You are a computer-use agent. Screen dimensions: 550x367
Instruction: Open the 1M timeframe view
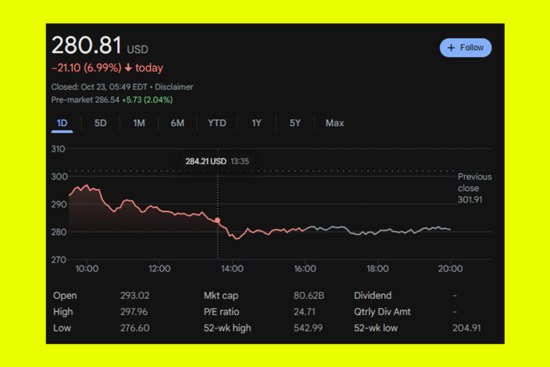(x=139, y=123)
